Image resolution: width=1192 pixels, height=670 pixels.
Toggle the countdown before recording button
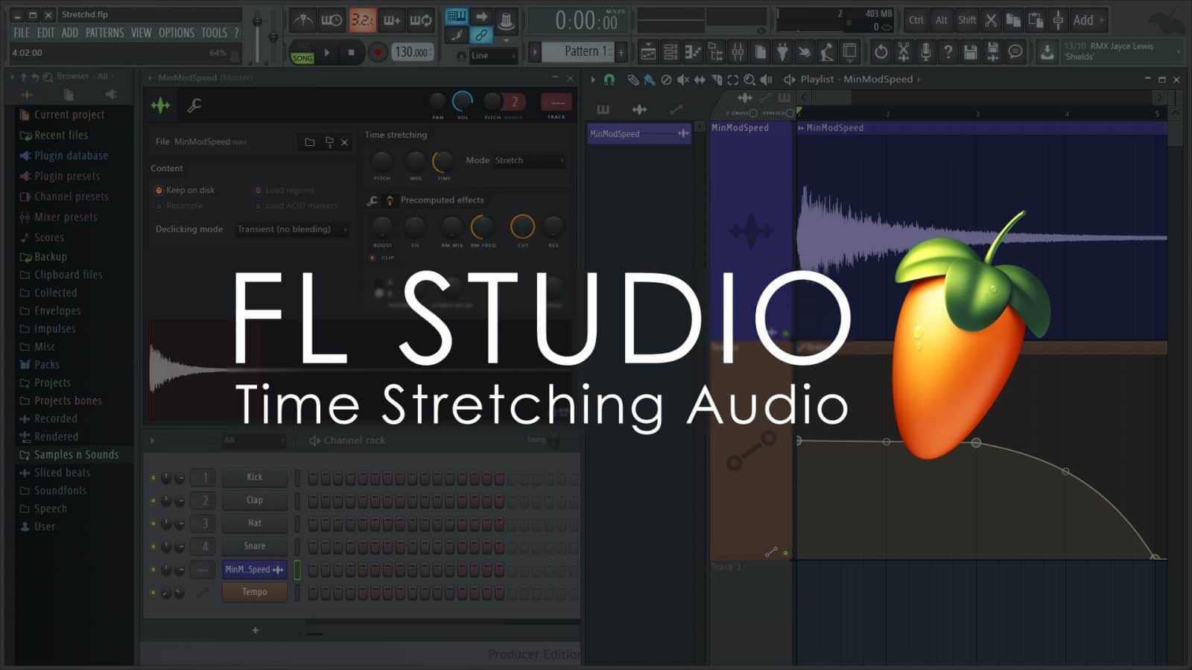pyautogui.click(x=362, y=20)
